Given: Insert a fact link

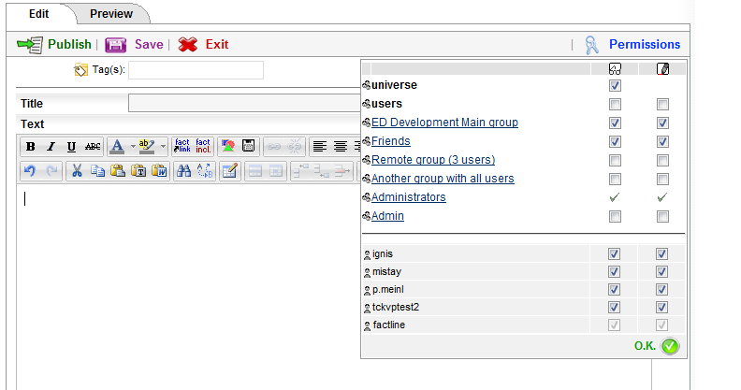Looking at the screenshot, I should (182, 146).
